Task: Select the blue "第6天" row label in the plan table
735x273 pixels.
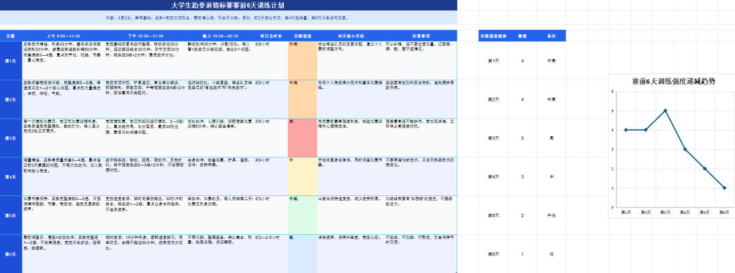Action: point(11,254)
